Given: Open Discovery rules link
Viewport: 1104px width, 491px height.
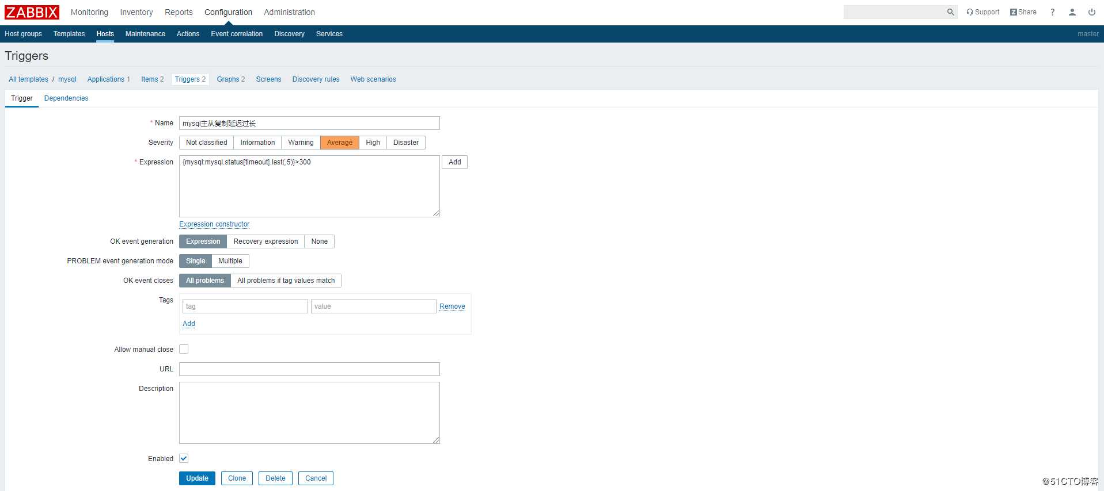Looking at the screenshot, I should tap(316, 79).
